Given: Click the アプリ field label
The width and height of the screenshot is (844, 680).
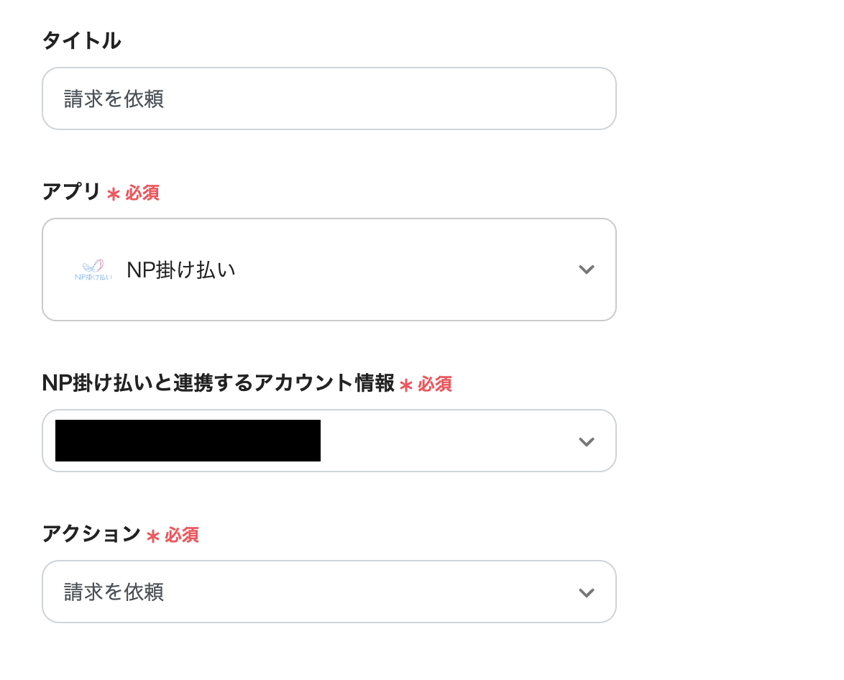Looking at the screenshot, I should (x=71, y=192).
